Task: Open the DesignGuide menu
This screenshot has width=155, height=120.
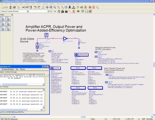Action: click(70, 4)
